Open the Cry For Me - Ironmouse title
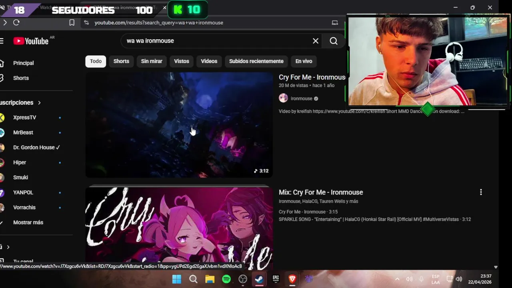 pyautogui.click(x=312, y=77)
